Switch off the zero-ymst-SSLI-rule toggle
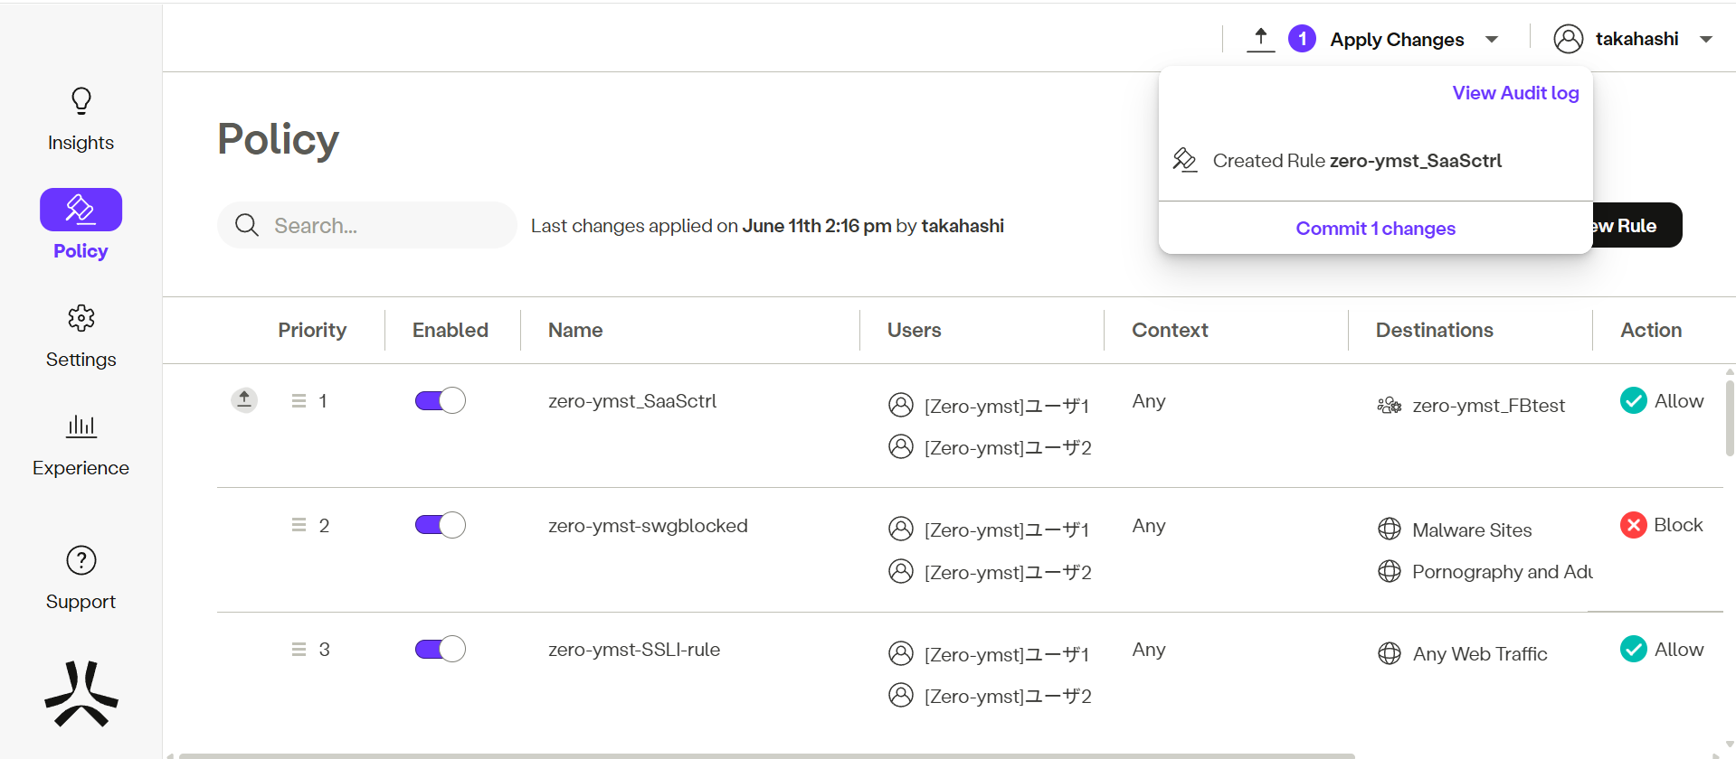Screen dimensions: 1736x759 pyautogui.click(x=440, y=649)
